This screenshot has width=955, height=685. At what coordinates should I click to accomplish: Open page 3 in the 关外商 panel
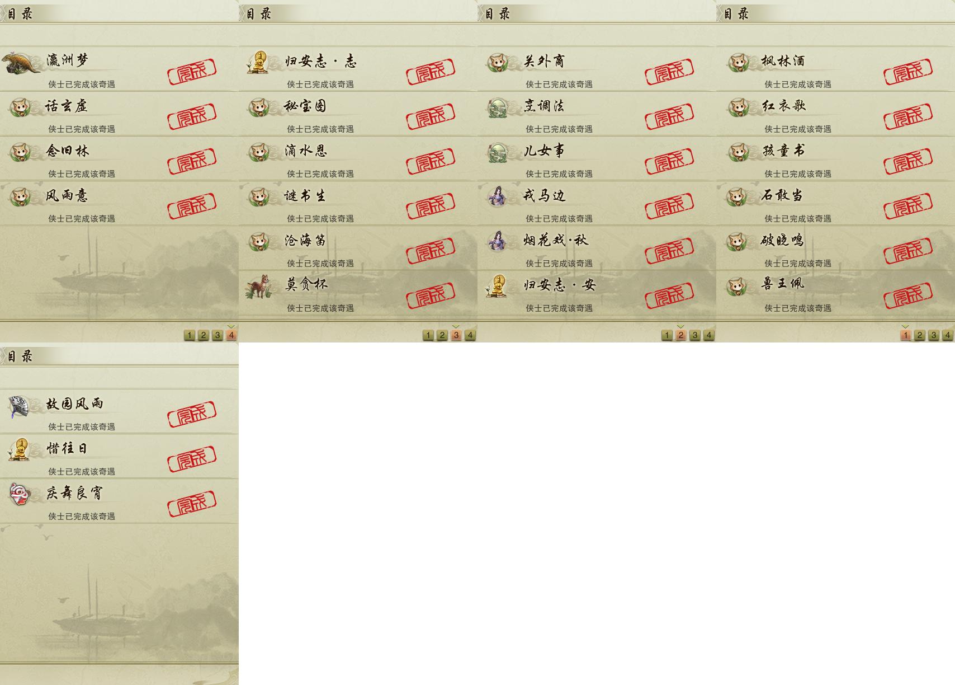tap(694, 335)
